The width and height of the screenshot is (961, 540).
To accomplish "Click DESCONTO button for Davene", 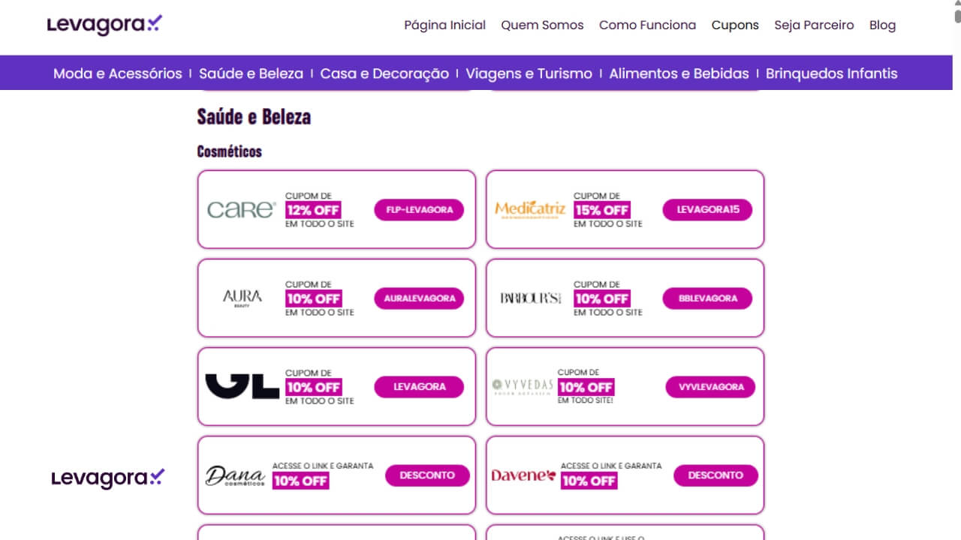I will [x=715, y=475].
